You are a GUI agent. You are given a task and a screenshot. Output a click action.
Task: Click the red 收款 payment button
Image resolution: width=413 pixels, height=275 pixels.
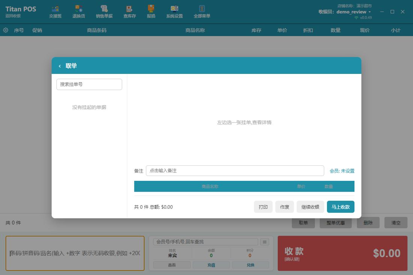342,253
